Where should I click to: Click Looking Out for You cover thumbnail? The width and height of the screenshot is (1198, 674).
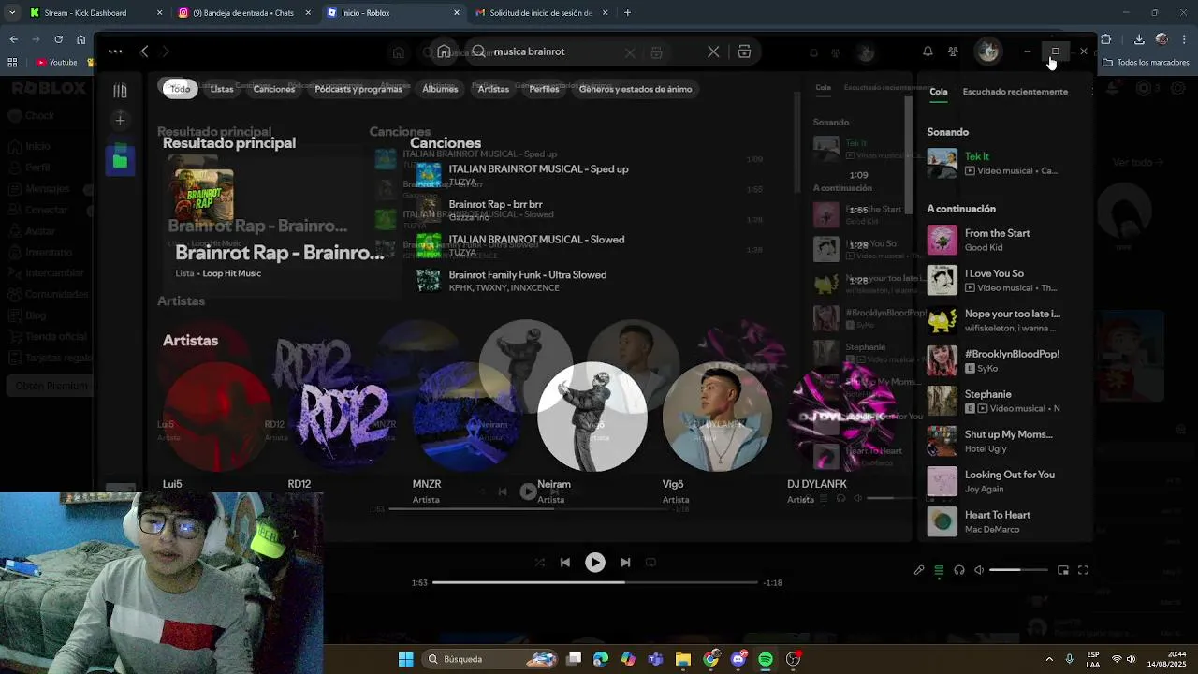pos(942,481)
